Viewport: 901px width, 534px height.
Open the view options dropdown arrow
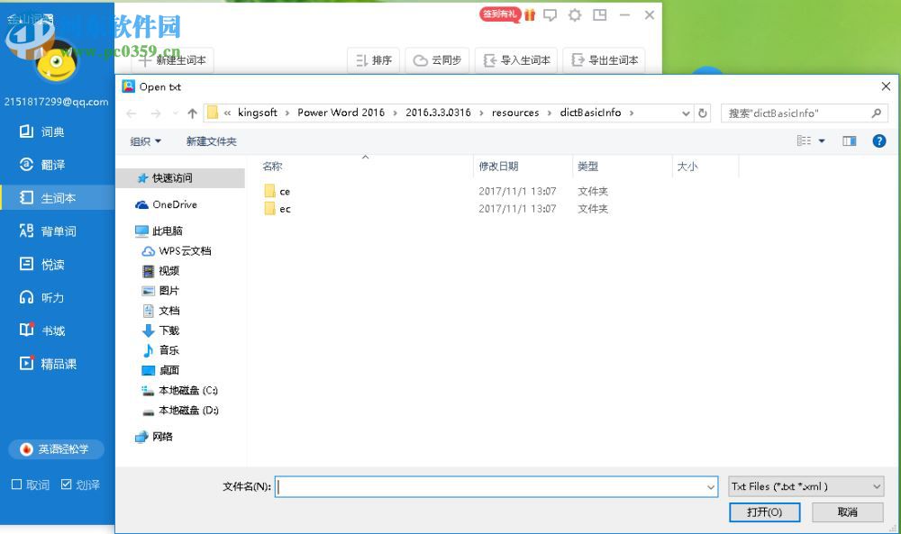(822, 140)
